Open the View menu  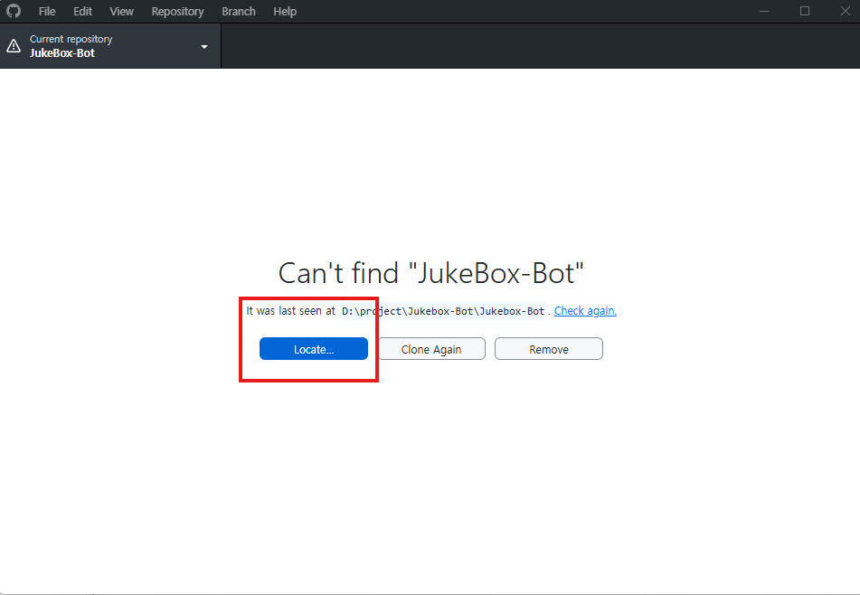[x=121, y=12]
